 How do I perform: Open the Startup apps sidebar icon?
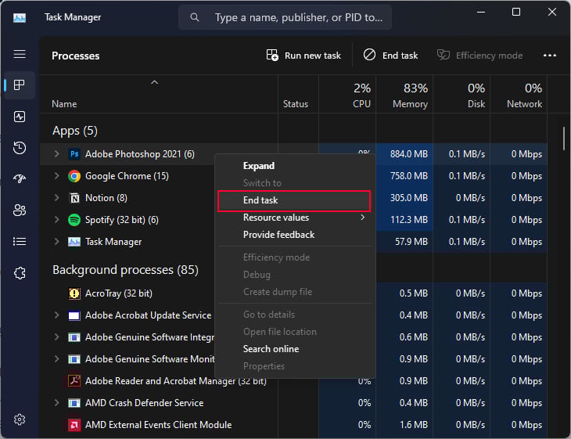[20, 178]
